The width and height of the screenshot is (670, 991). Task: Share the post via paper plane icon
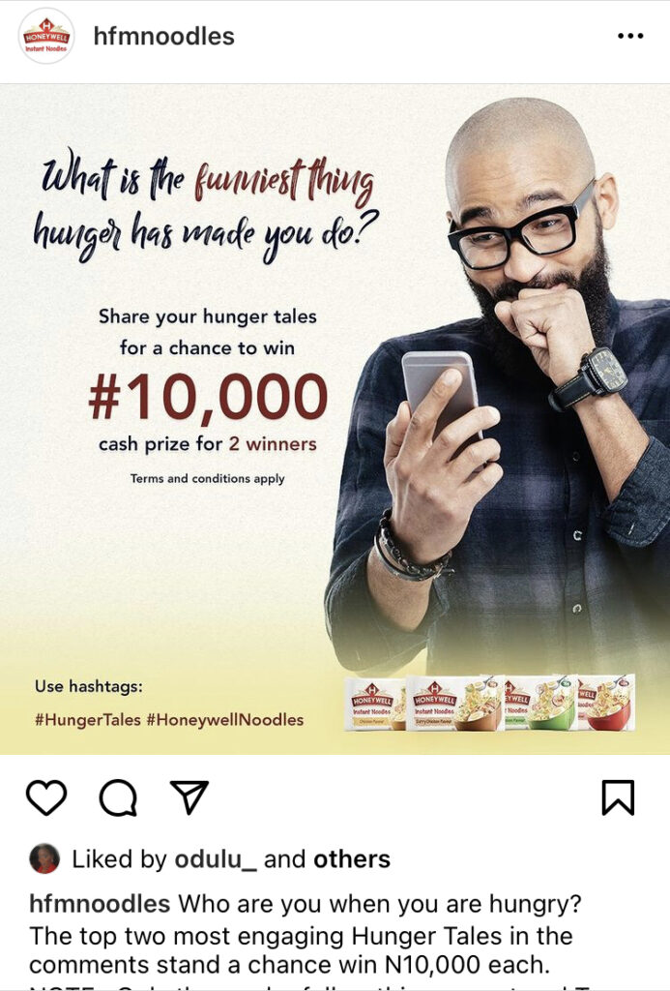point(189,796)
